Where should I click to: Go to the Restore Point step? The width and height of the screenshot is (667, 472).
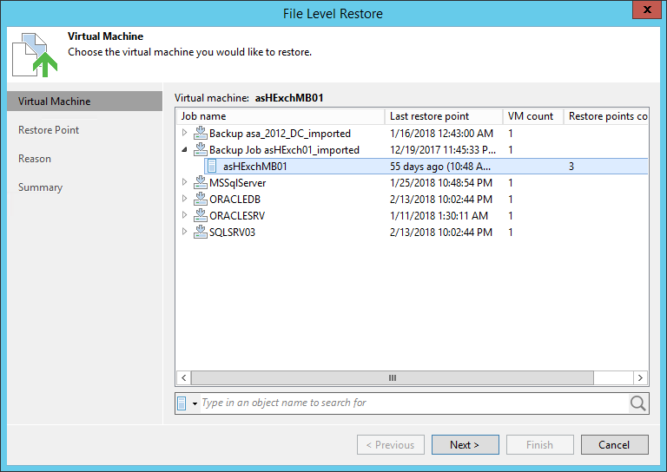click(49, 130)
